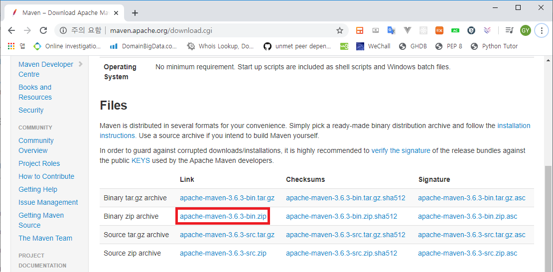Open Project Roles sidebar link
This screenshot has height=272, width=553.
tap(39, 163)
